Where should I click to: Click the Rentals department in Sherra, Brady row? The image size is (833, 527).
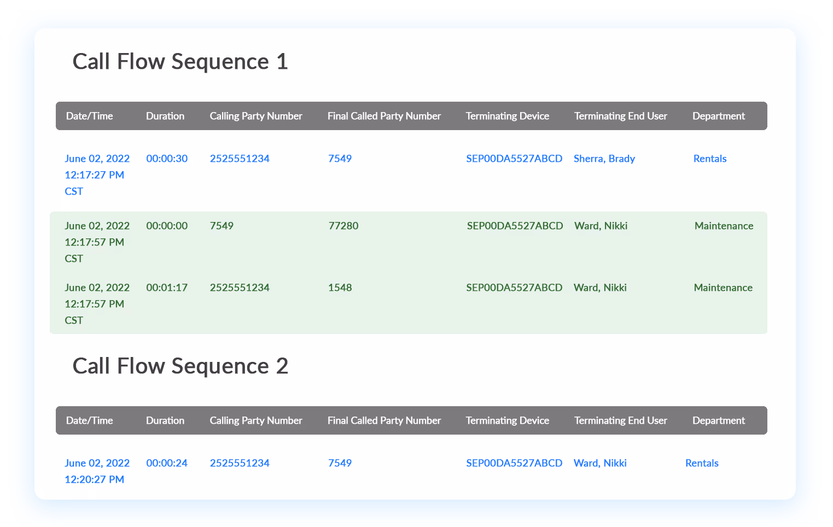pyautogui.click(x=710, y=159)
